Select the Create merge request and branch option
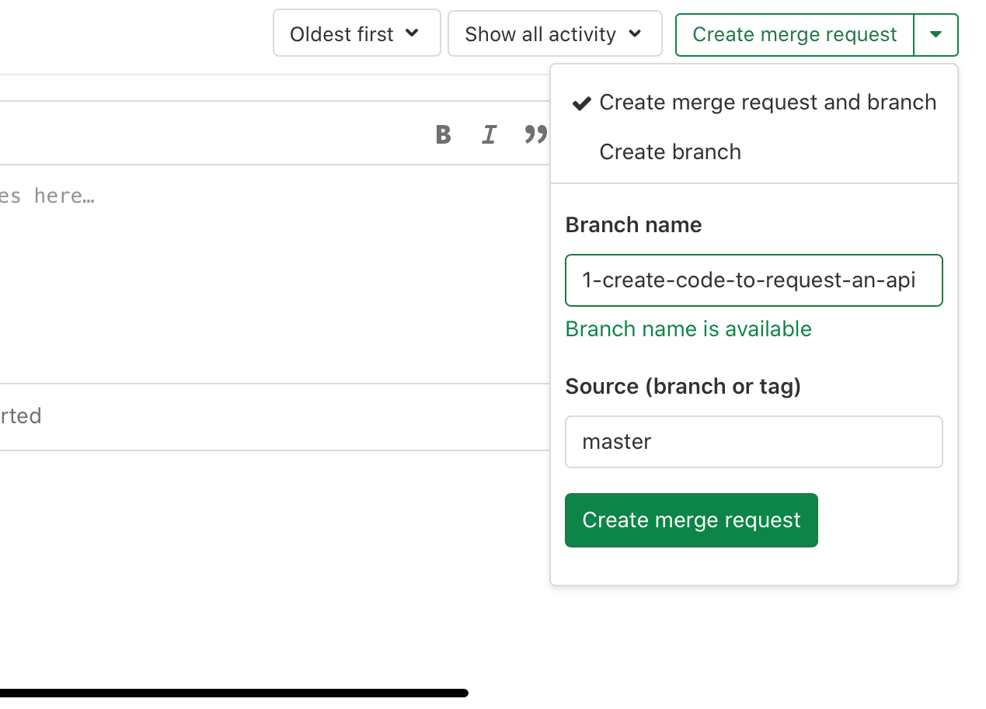 click(x=767, y=103)
